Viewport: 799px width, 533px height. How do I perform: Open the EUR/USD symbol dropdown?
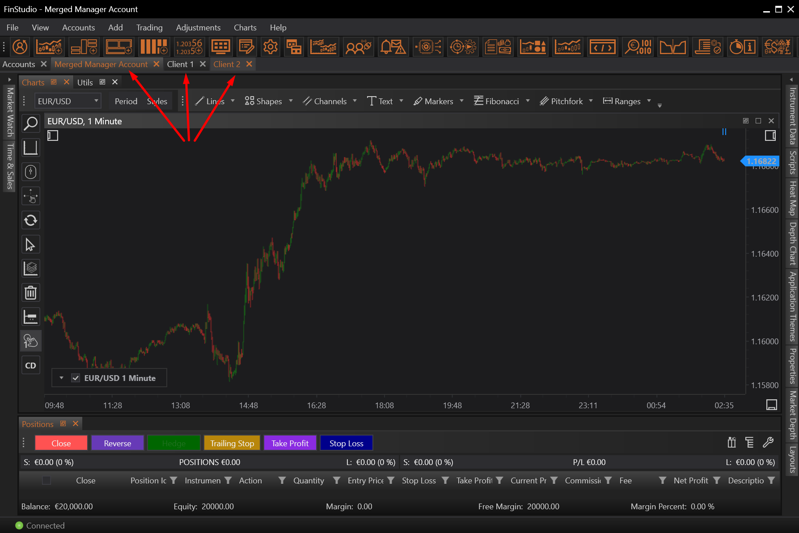[x=68, y=101]
